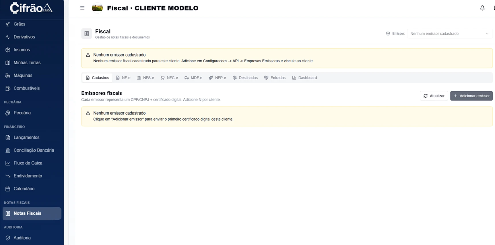Open Combustíveis section

[32, 88]
